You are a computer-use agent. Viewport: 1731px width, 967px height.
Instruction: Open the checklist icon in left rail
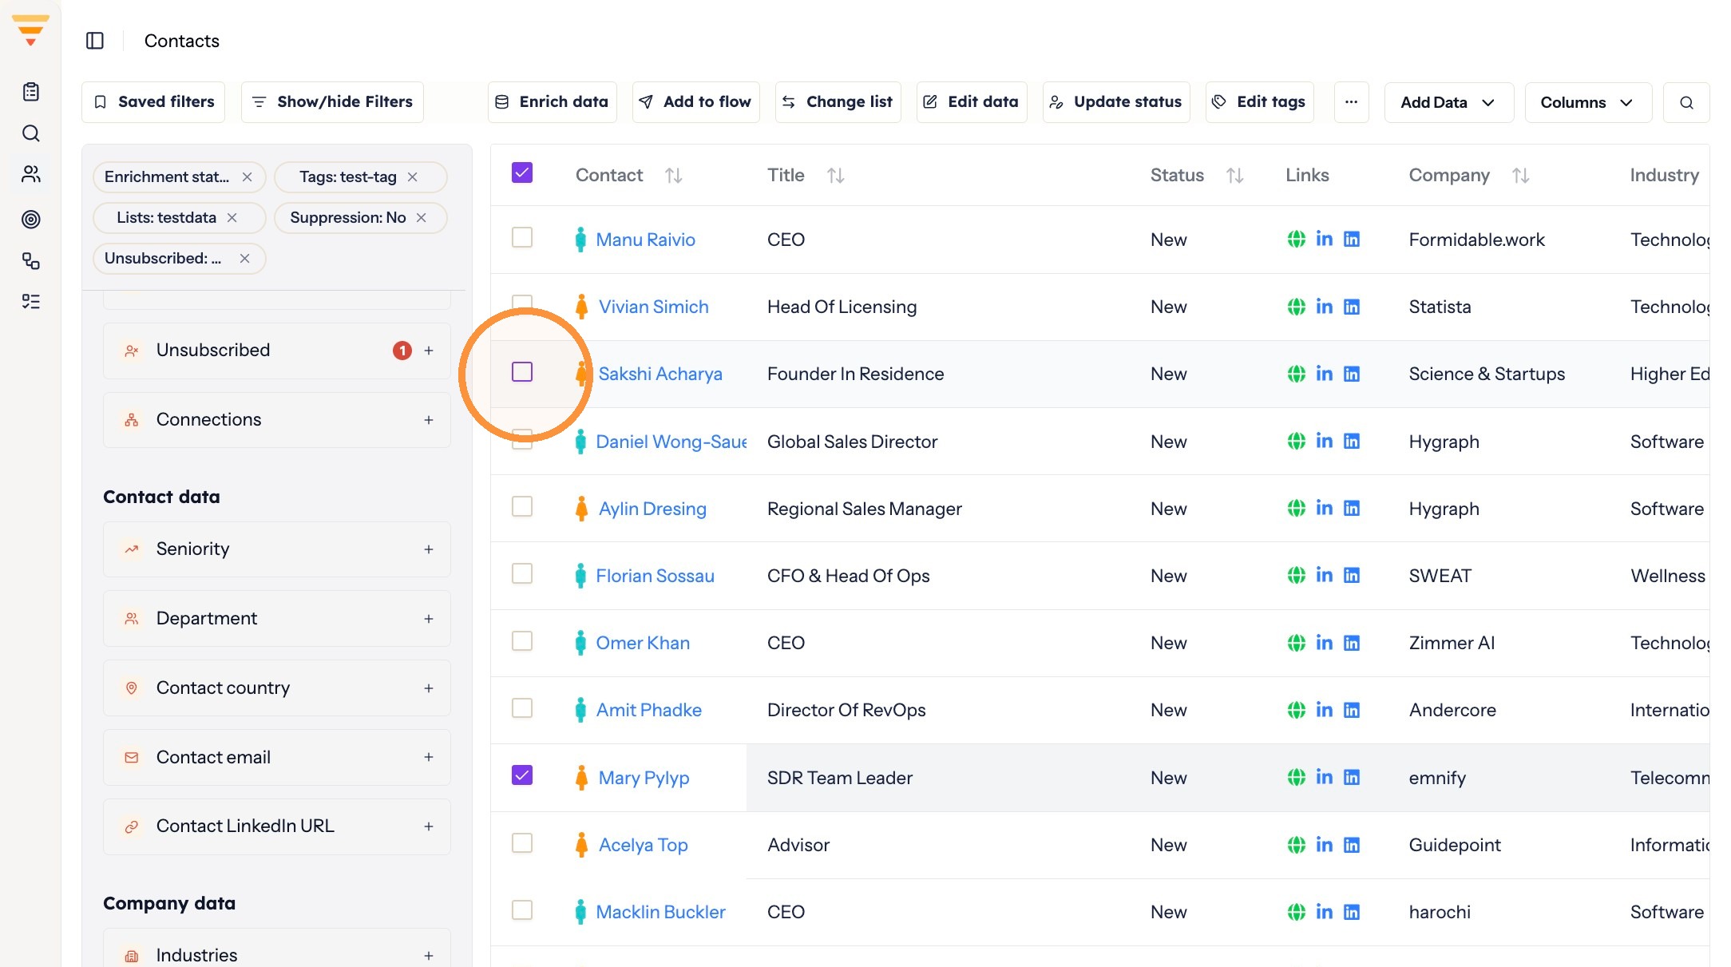[x=31, y=301]
